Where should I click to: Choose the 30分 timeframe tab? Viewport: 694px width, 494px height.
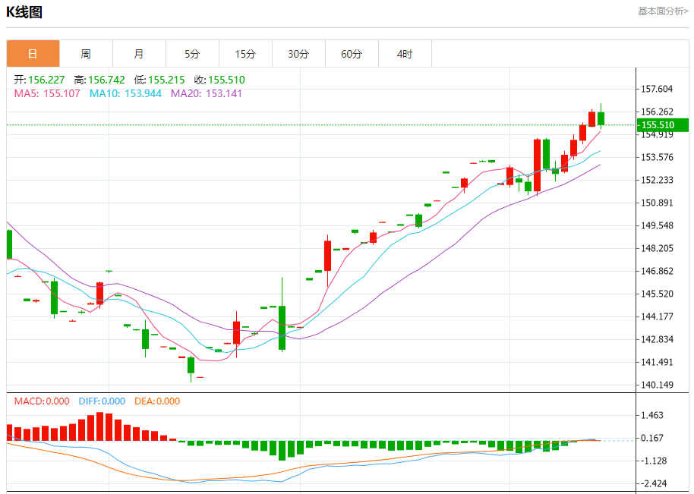[x=298, y=54]
